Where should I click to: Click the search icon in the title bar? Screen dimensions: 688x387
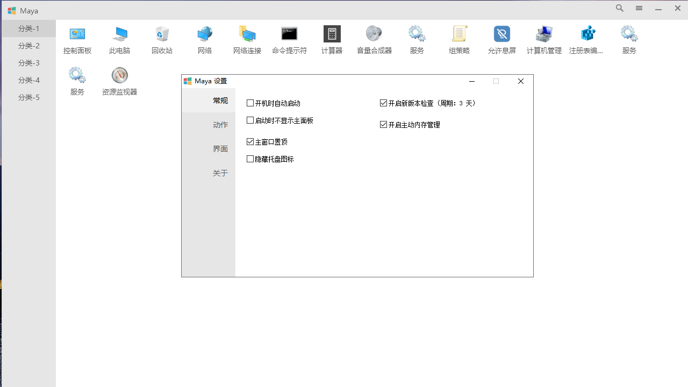pos(619,8)
